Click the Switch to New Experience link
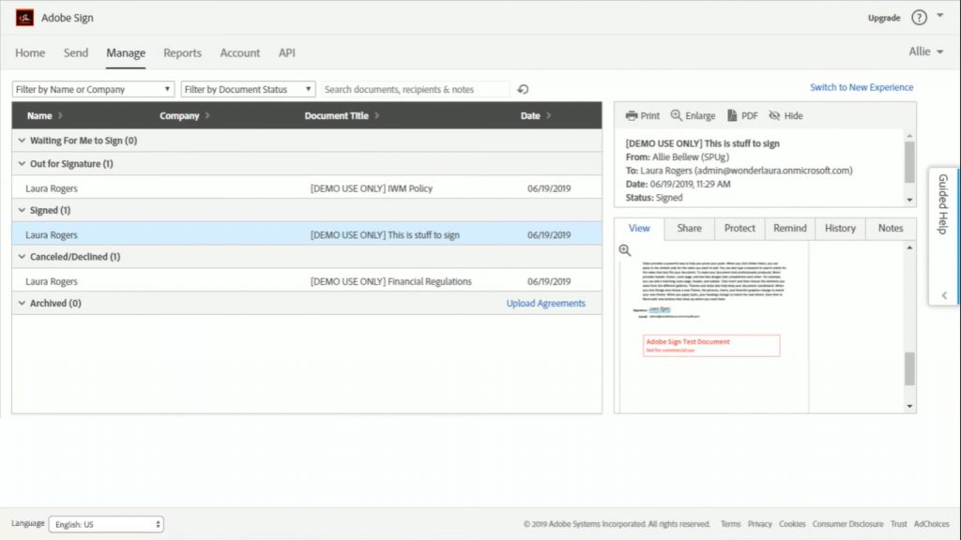 (861, 86)
